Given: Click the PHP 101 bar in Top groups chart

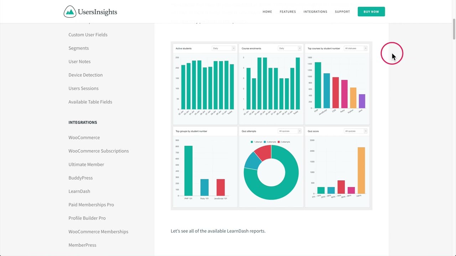Looking at the screenshot, I should [188, 171].
